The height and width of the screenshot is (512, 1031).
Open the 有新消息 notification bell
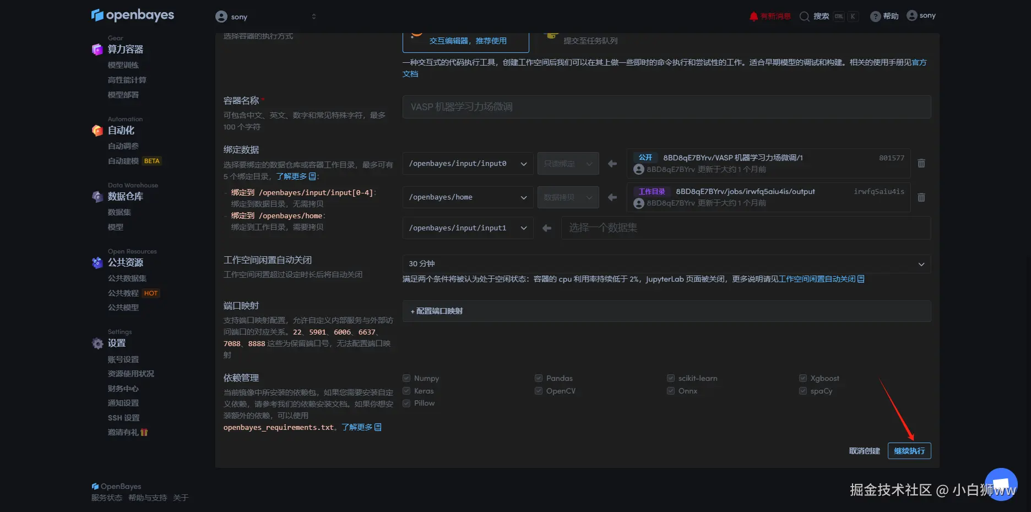(x=769, y=16)
